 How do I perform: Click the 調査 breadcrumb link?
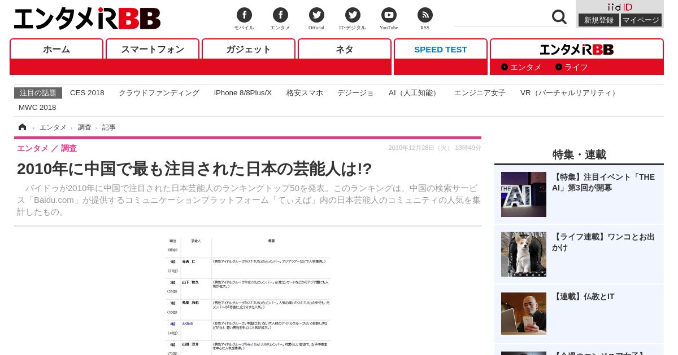[84, 127]
